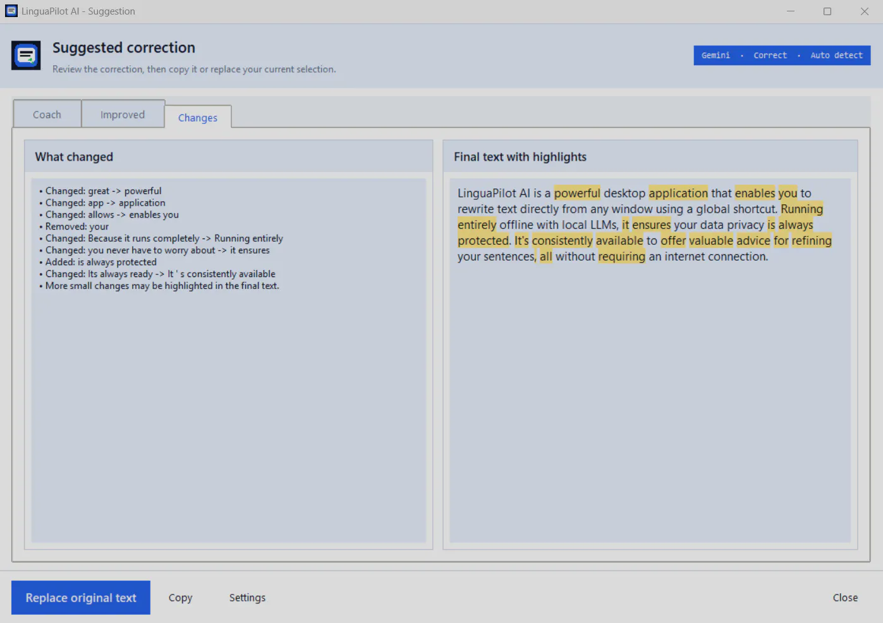883x623 pixels.
Task: Click the Replace original text button
Action: [x=81, y=598]
